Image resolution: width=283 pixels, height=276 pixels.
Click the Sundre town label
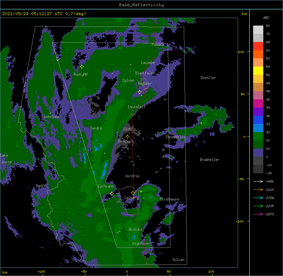pos(96,128)
